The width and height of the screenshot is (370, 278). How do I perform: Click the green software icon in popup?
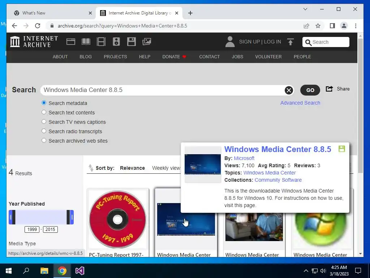342,149
